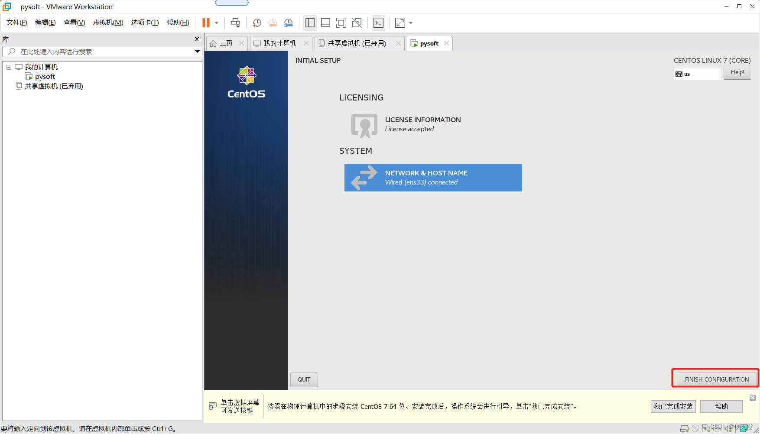The height and width of the screenshot is (434, 760).
Task: Click the network arrows icon
Action: coord(364,178)
